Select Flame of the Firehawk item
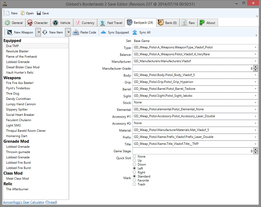 22,57
